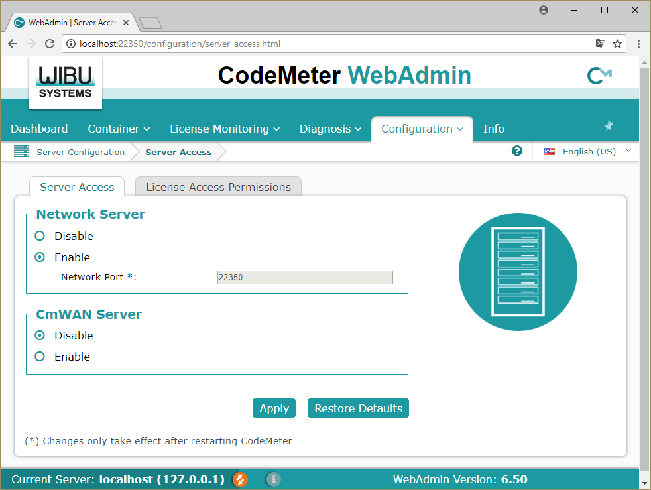Switch to the Server Access tab
This screenshot has width=651, height=490.
coord(77,187)
